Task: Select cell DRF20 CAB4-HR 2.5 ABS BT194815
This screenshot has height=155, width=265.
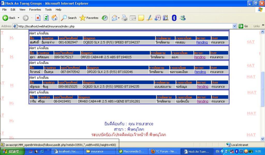Action: (x=106, y=57)
